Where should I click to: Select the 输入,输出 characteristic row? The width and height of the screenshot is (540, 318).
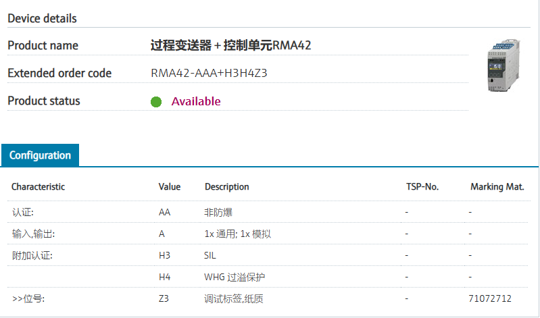pyautogui.click(x=33, y=234)
